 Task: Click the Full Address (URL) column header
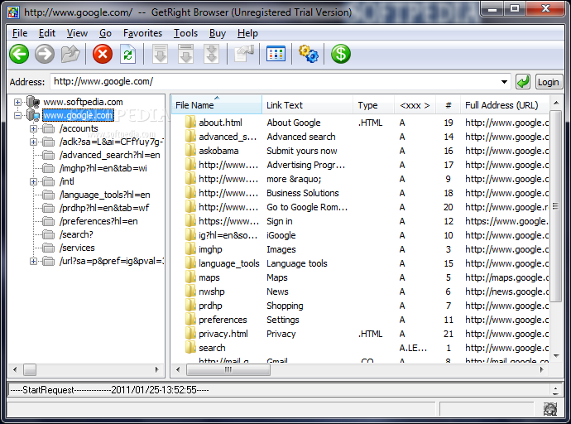[x=505, y=105]
